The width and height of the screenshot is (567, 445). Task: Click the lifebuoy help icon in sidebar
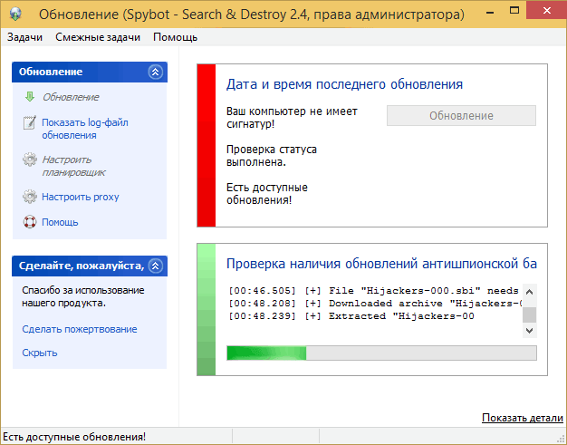[30, 222]
